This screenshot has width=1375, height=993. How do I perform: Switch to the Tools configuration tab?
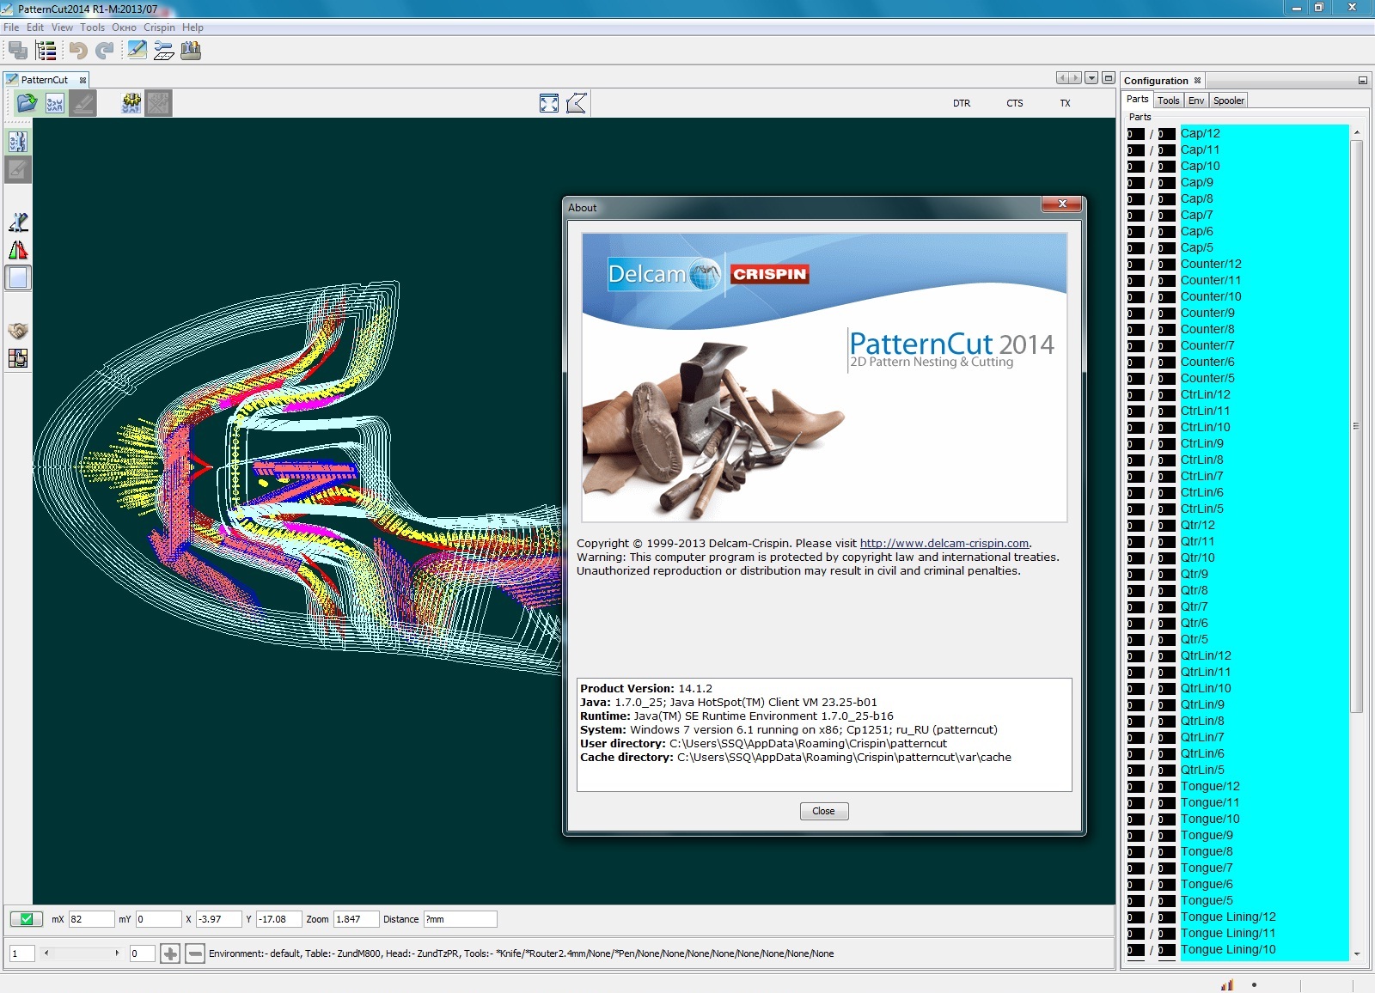[x=1168, y=101]
